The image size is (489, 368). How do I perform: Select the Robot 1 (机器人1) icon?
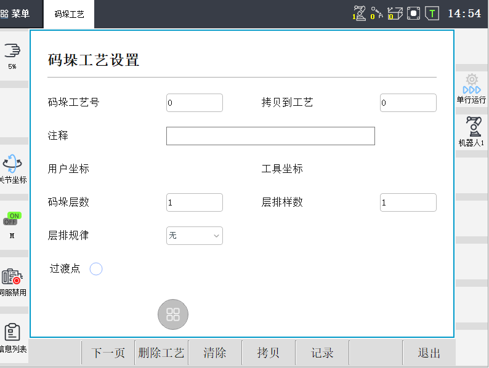pyautogui.click(x=472, y=131)
